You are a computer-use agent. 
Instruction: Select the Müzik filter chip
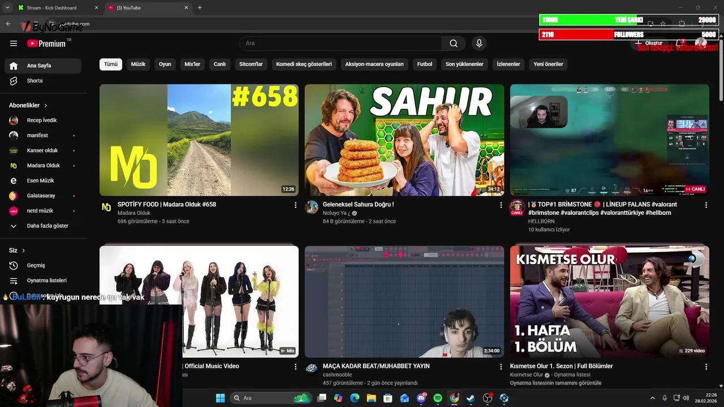click(x=138, y=64)
